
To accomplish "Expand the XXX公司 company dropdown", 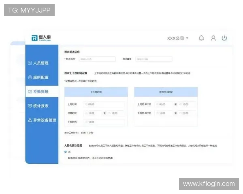I will tap(178, 38).
